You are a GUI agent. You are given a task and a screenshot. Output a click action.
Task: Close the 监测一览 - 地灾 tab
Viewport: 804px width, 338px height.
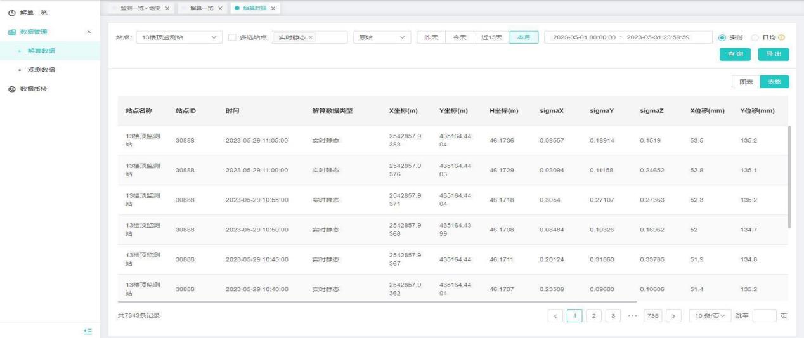pyautogui.click(x=167, y=8)
